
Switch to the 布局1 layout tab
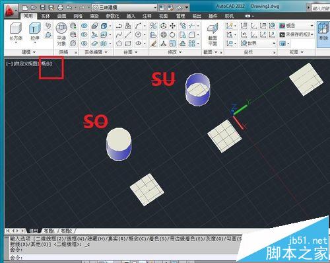(49, 231)
